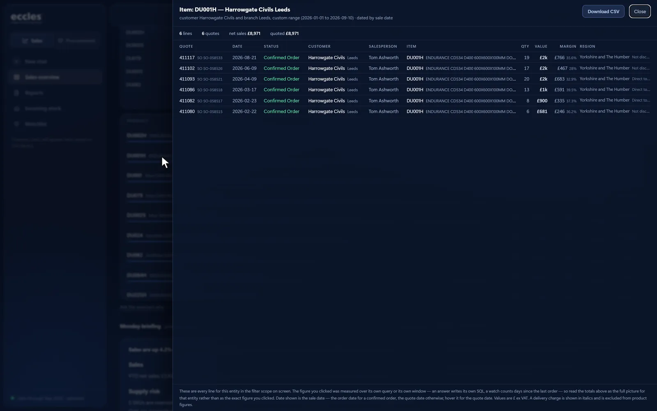
Task: Click Tom Ashworth in row 411093
Action: pyautogui.click(x=384, y=79)
